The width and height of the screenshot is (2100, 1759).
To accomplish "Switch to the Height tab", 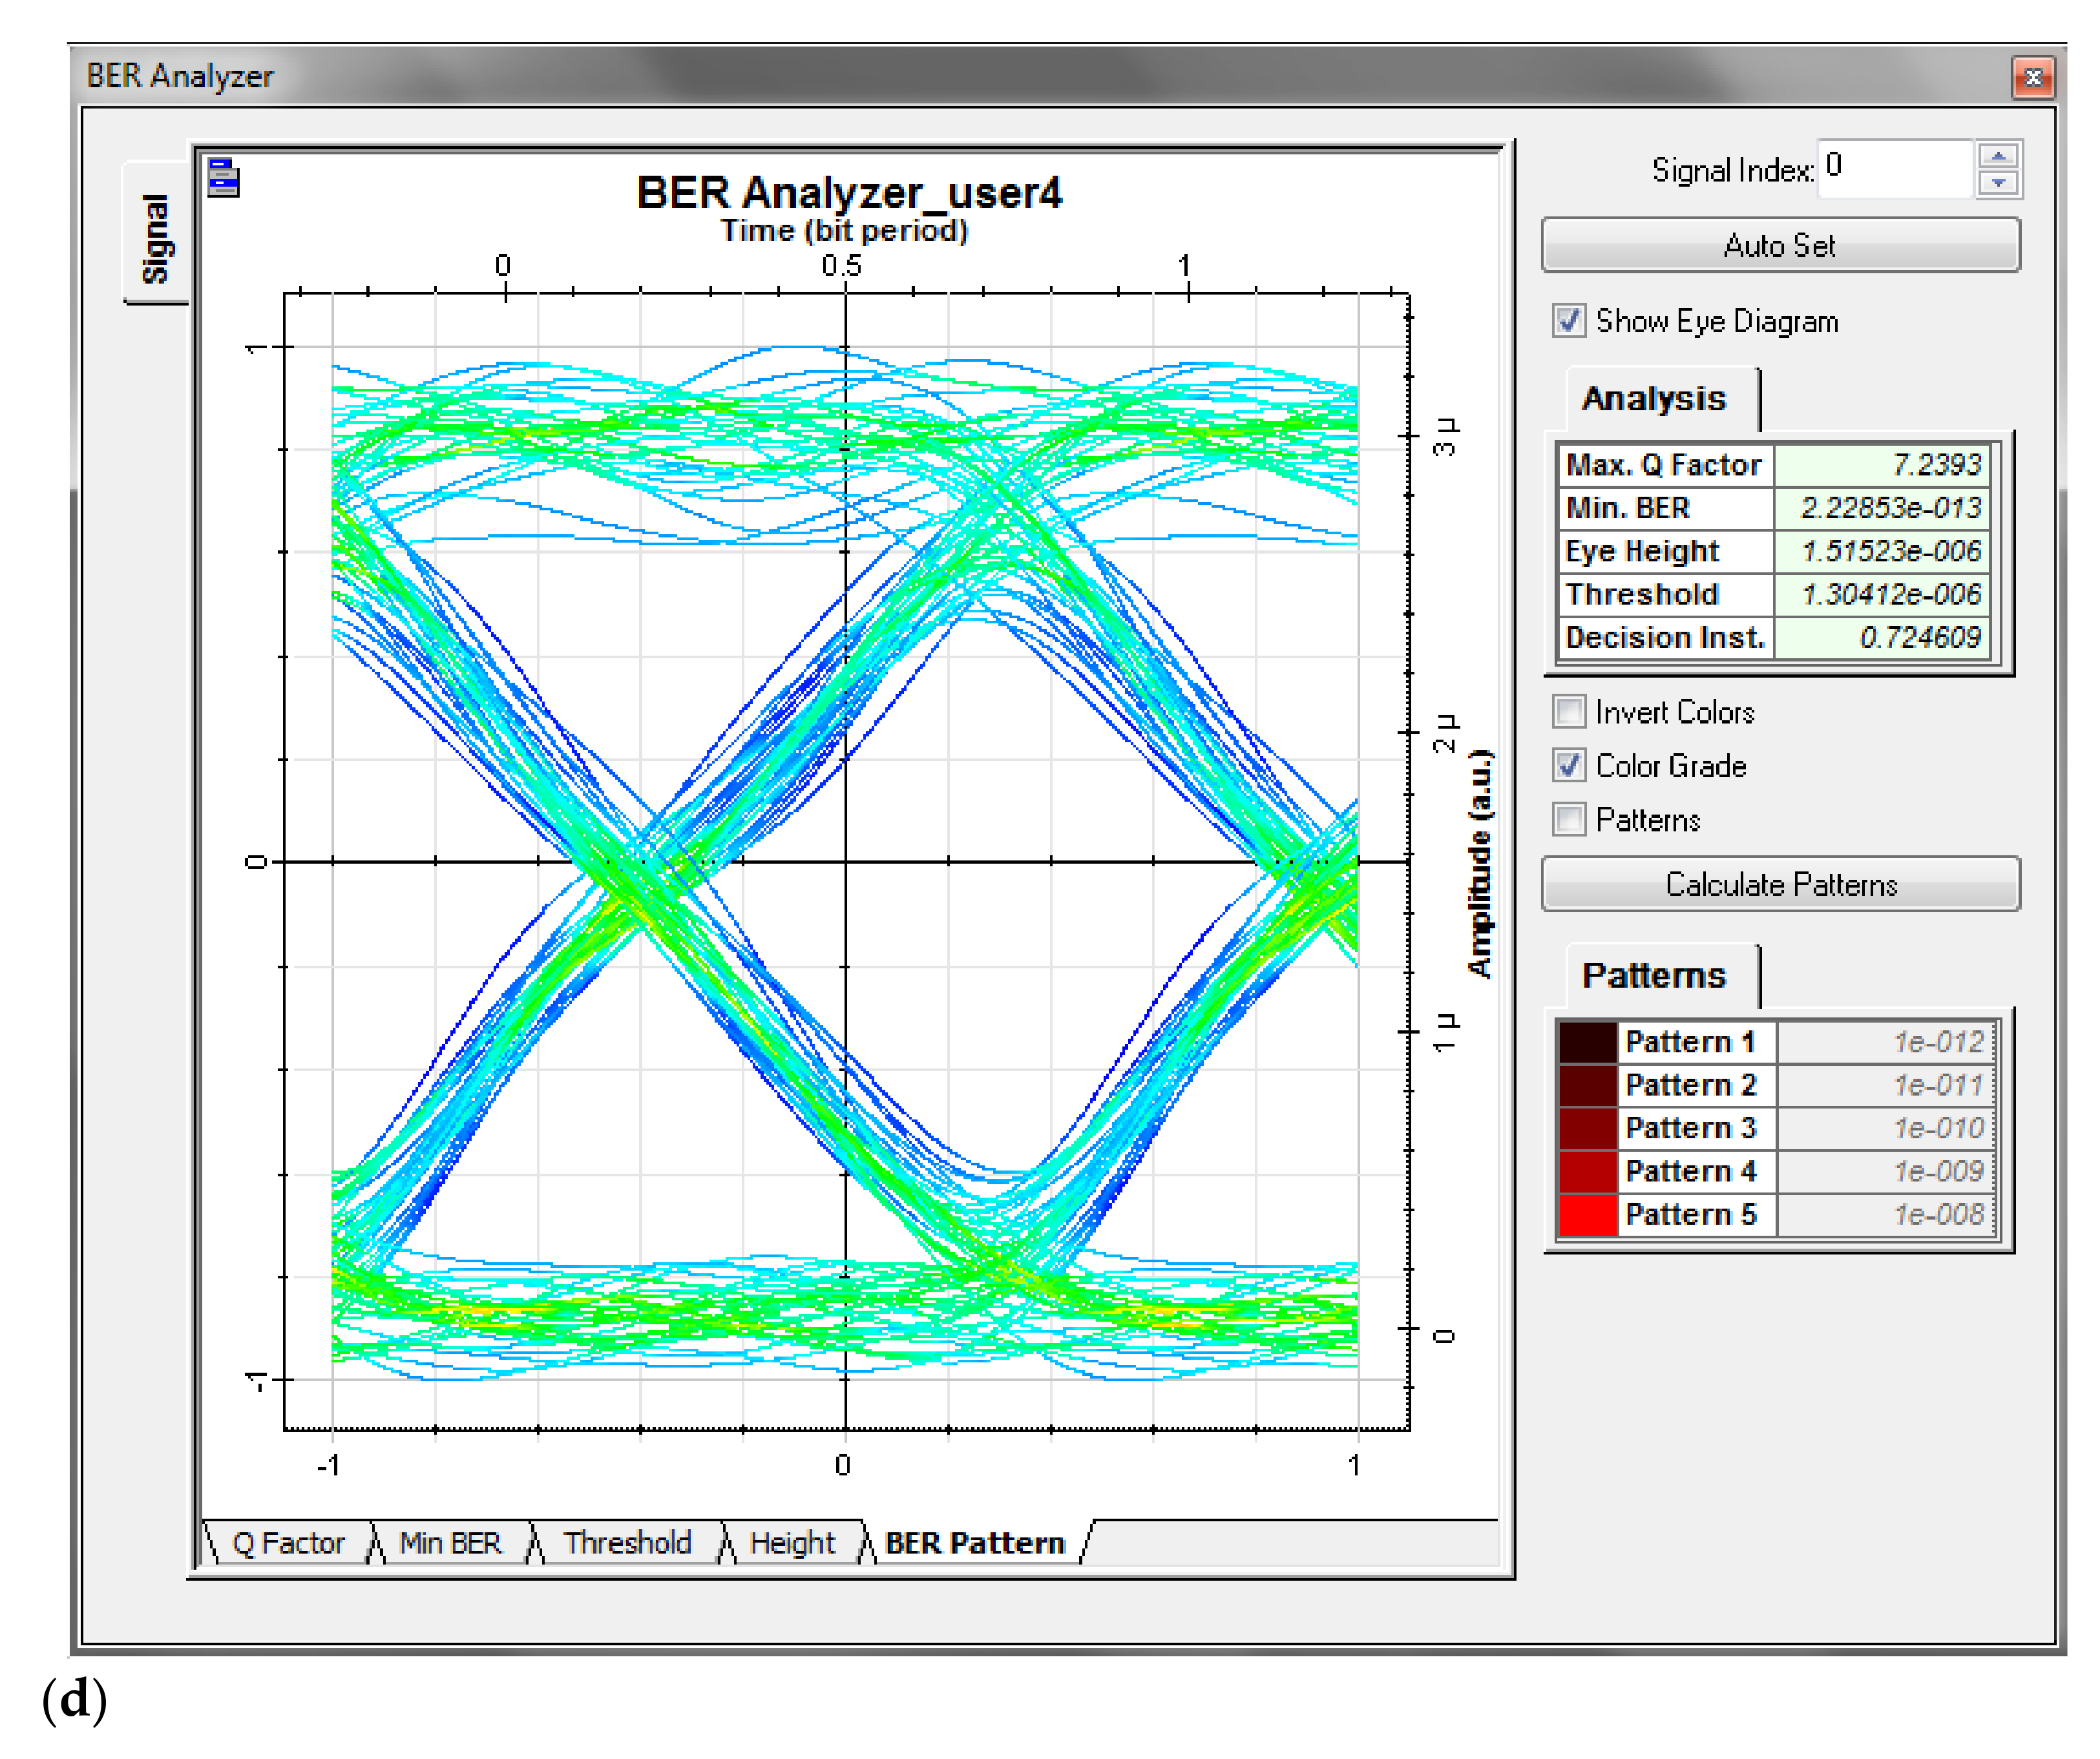I will pyautogui.click(x=791, y=1543).
